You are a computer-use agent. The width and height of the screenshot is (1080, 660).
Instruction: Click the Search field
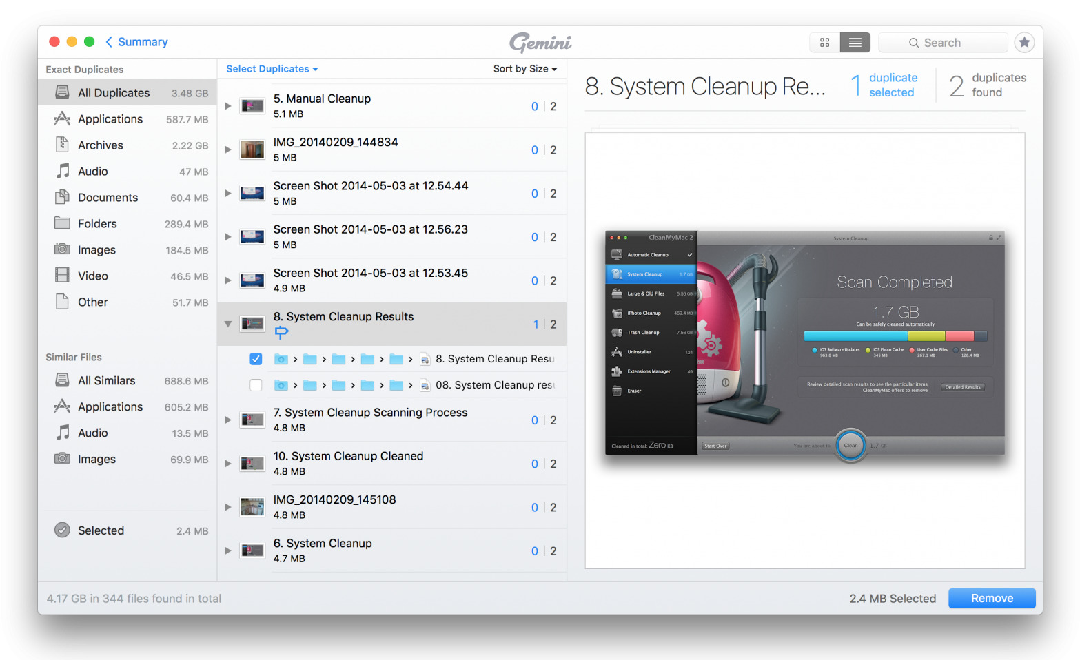pyautogui.click(x=943, y=43)
